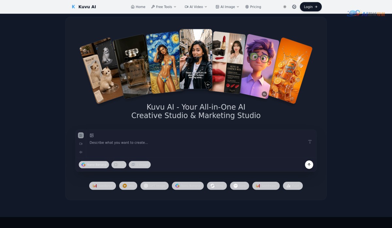Click the Kuvu AI logo icon
Viewport: 392px width, 228px height.
73,7
